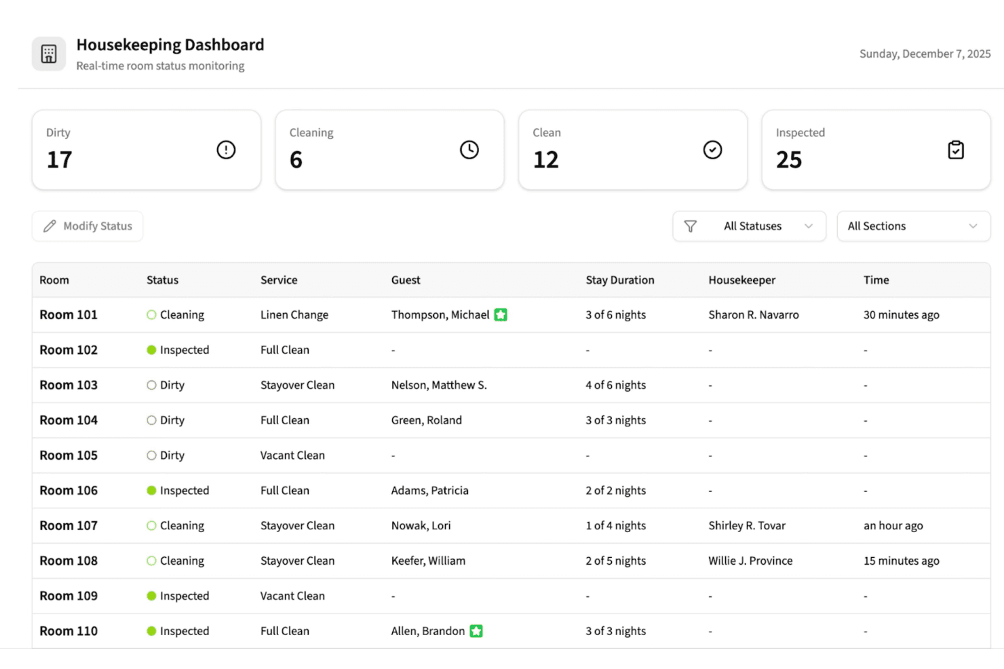Click the Room 104 cell
Image resolution: width=1004 pixels, height=669 pixels.
[x=69, y=420]
